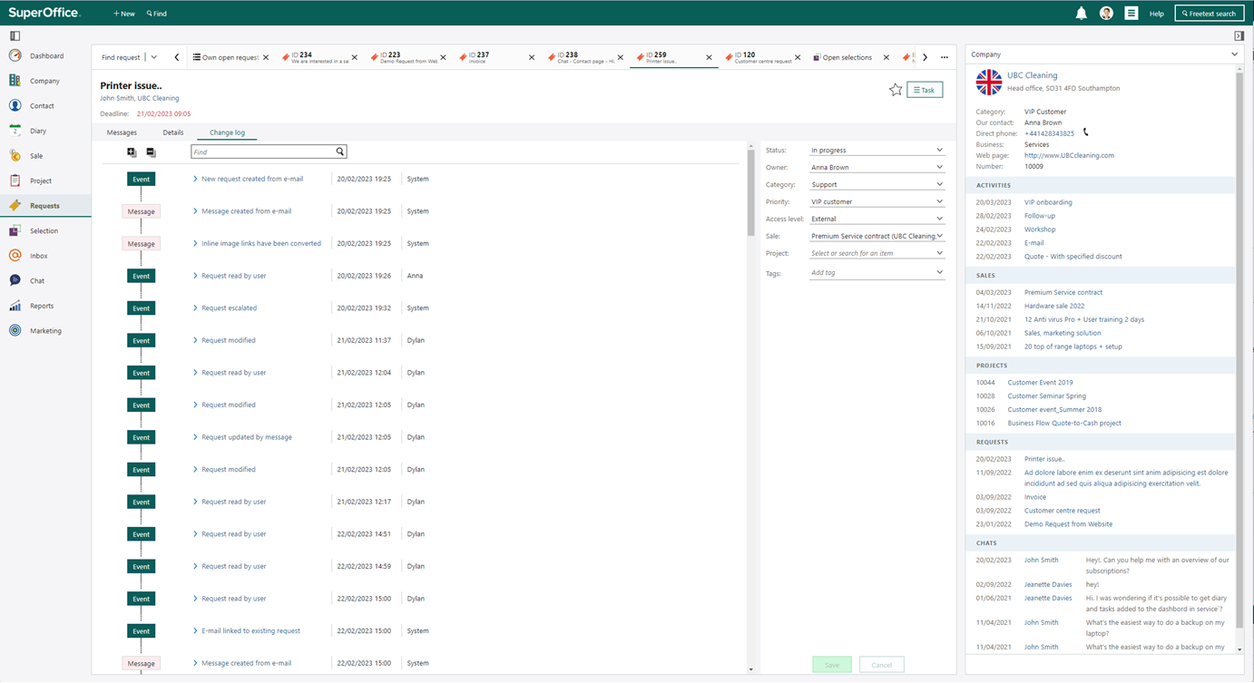Image resolution: width=1254 pixels, height=683 pixels.
Task: Switch to the Messages tab
Action: (122, 132)
